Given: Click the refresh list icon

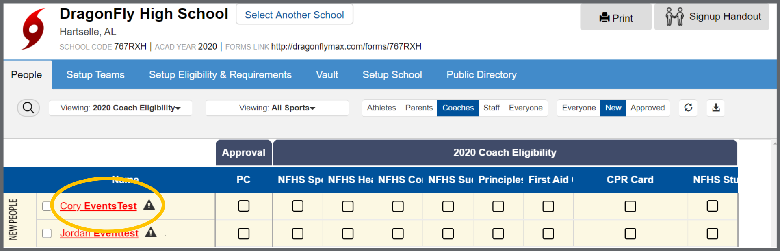Looking at the screenshot, I should (x=688, y=108).
